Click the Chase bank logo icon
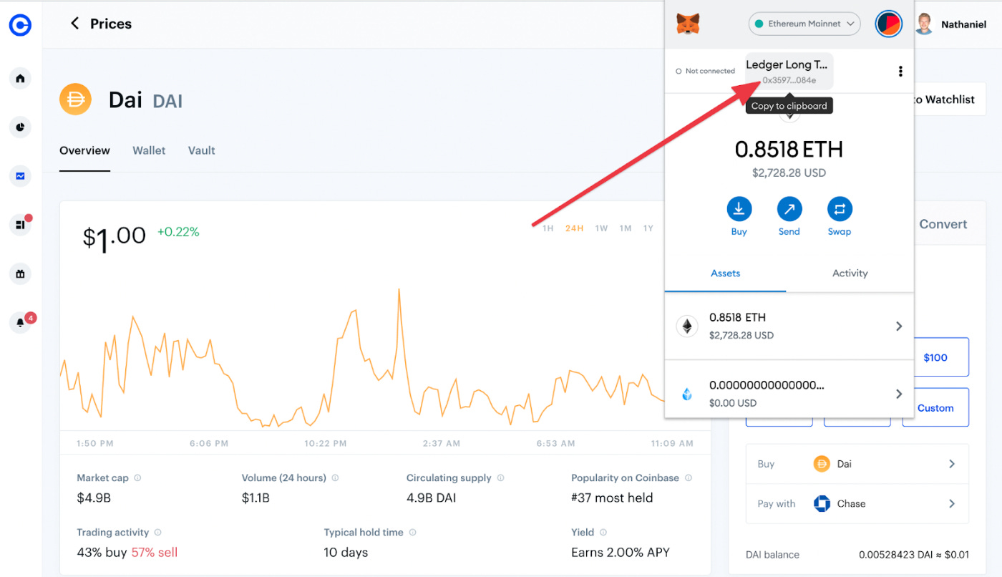The width and height of the screenshot is (1002, 577). 822,503
